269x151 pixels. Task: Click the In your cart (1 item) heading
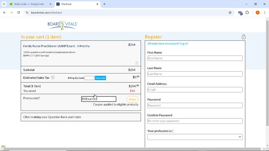[41, 37]
